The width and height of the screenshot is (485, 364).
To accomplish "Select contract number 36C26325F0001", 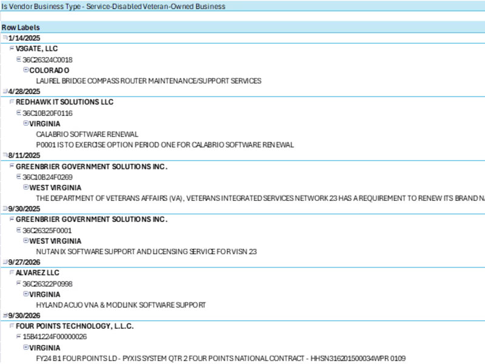I will point(47,231).
